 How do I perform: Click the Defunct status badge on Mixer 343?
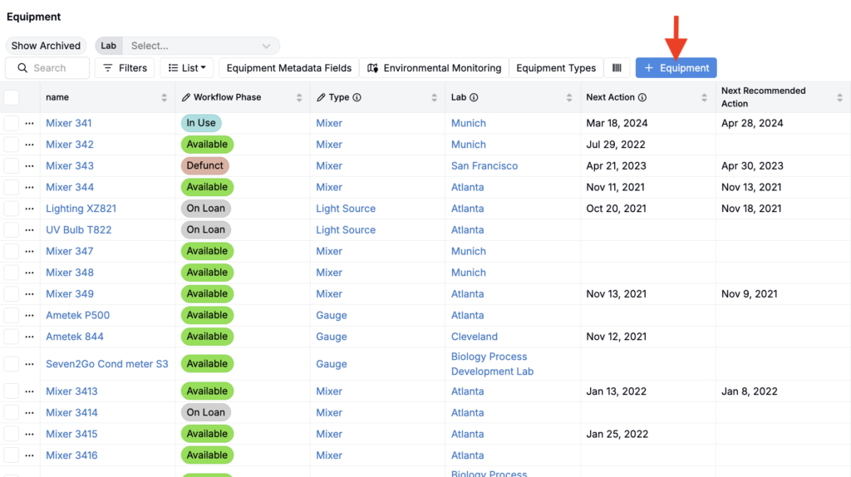point(204,166)
